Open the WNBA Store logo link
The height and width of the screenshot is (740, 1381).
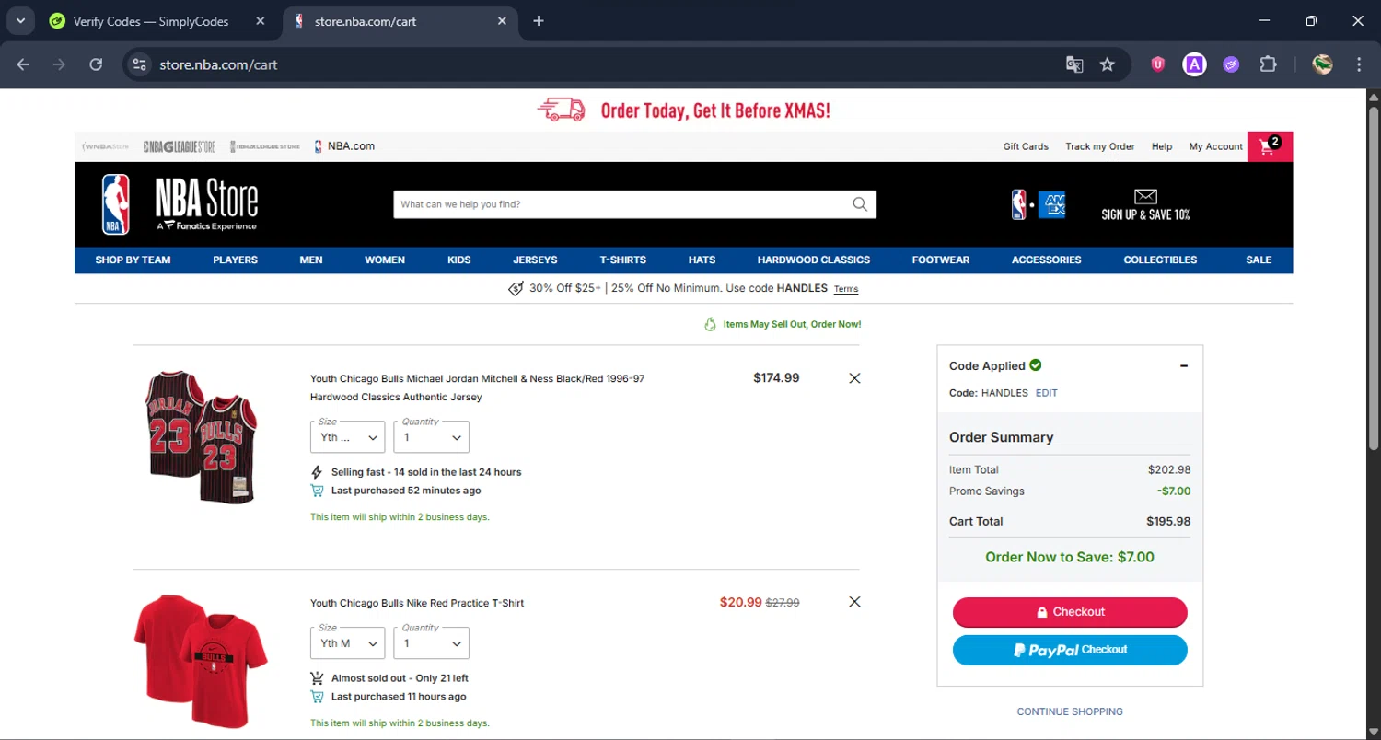pos(106,146)
